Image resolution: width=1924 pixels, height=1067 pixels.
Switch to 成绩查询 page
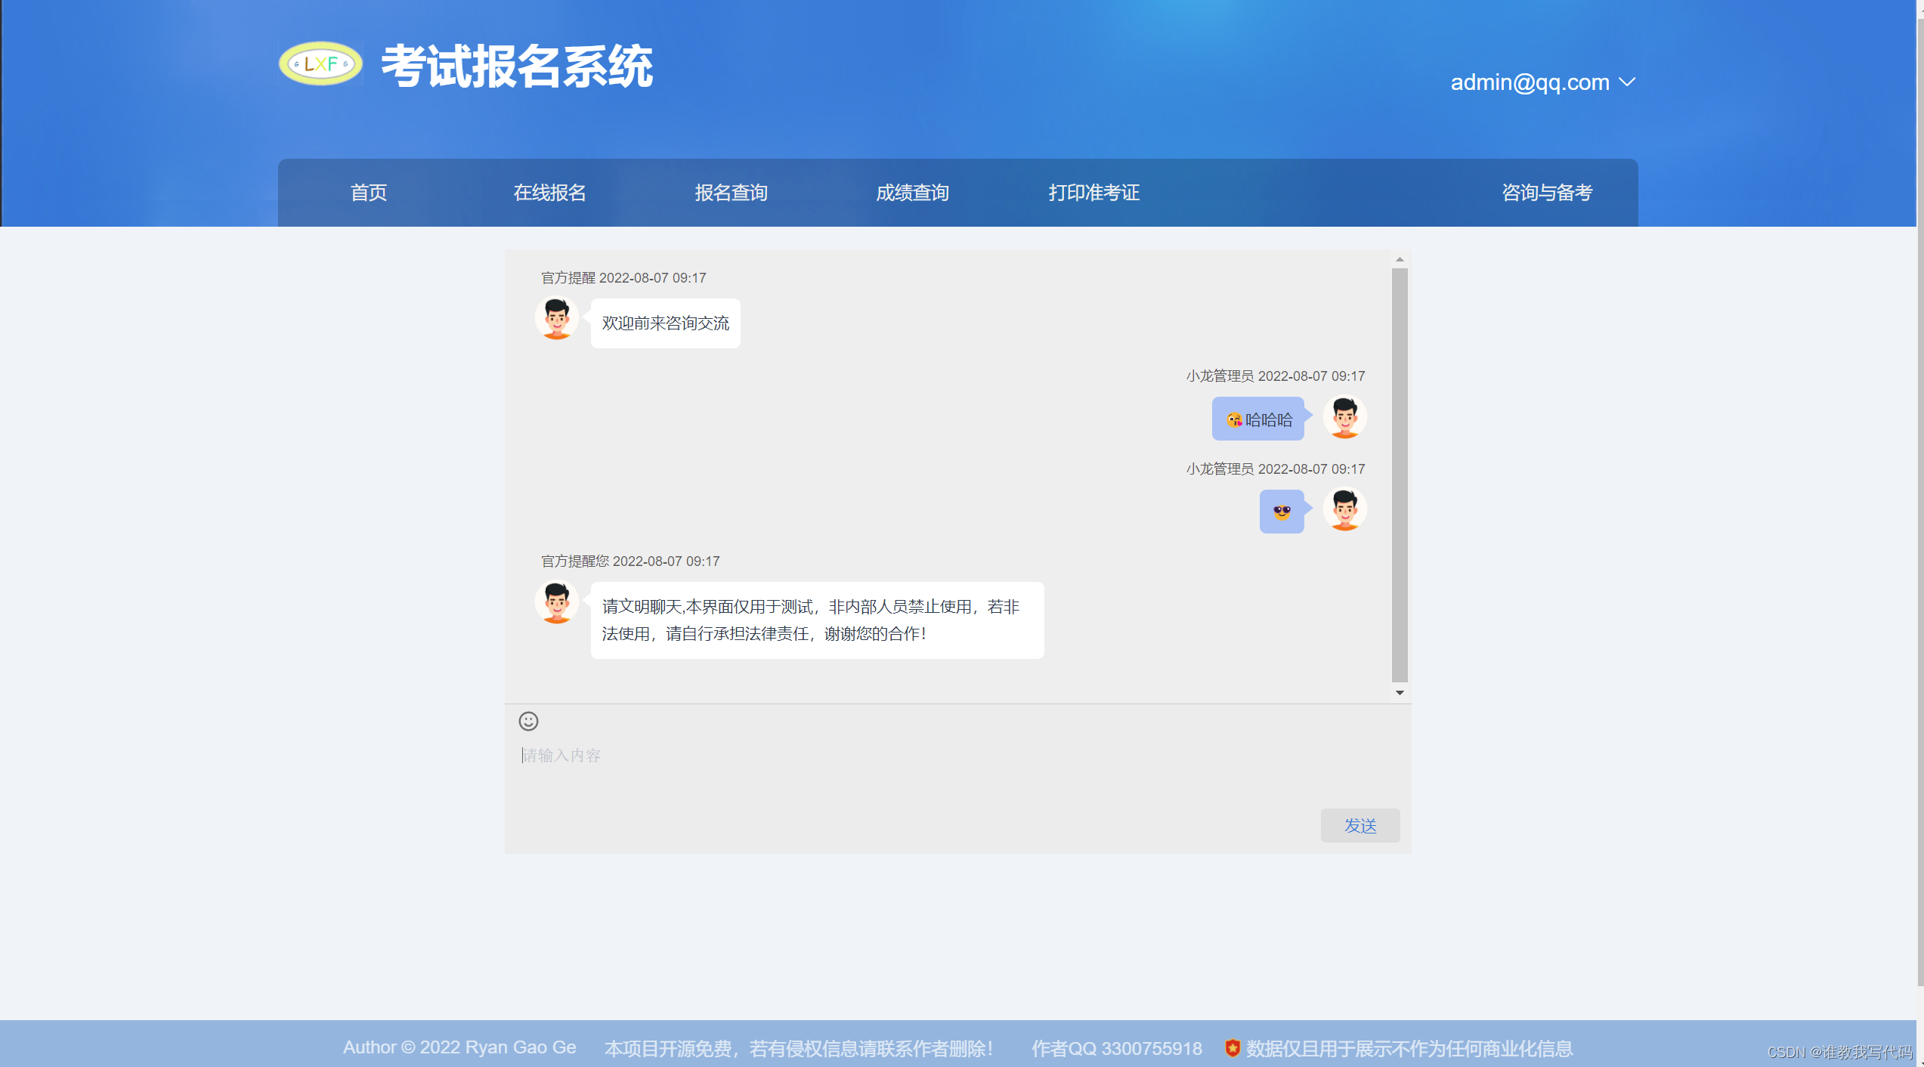pyautogui.click(x=912, y=193)
